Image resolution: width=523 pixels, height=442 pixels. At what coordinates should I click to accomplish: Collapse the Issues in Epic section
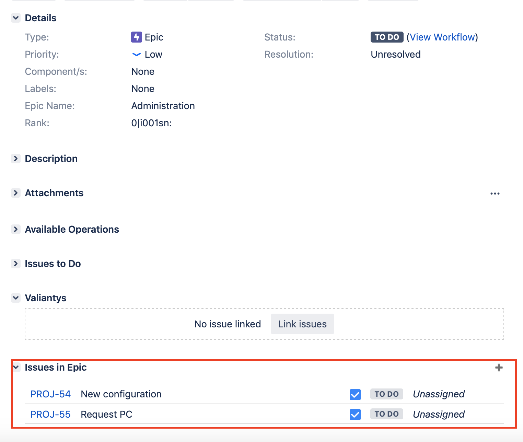(16, 367)
